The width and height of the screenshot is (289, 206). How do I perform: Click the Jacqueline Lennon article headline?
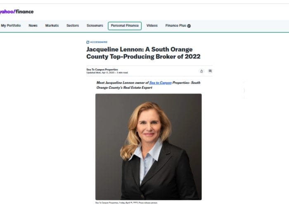pyautogui.click(x=143, y=53)
